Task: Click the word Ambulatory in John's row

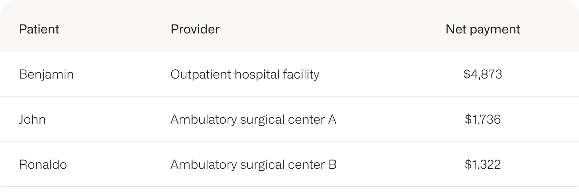Action: [204, 119]
